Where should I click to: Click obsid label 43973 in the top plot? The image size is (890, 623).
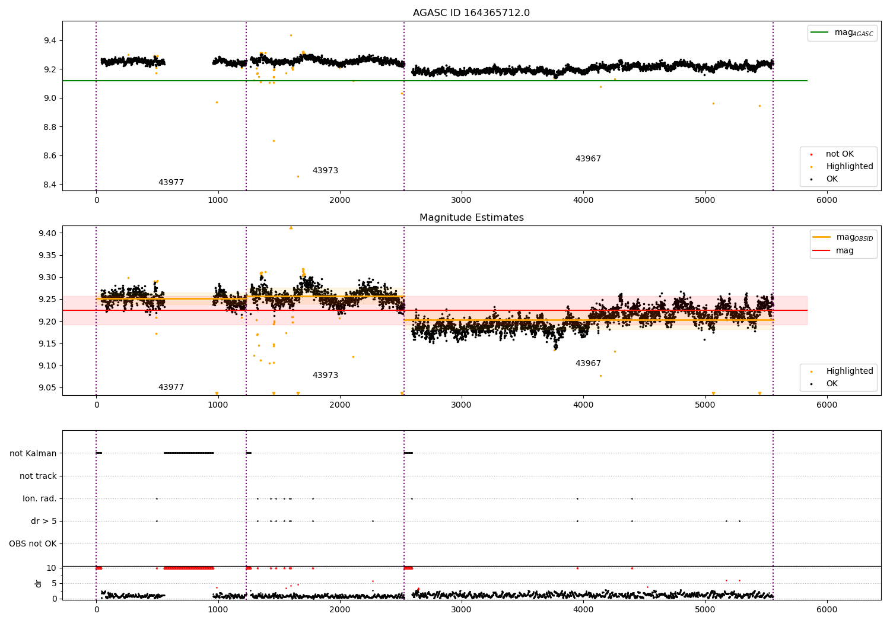point(325,171)
